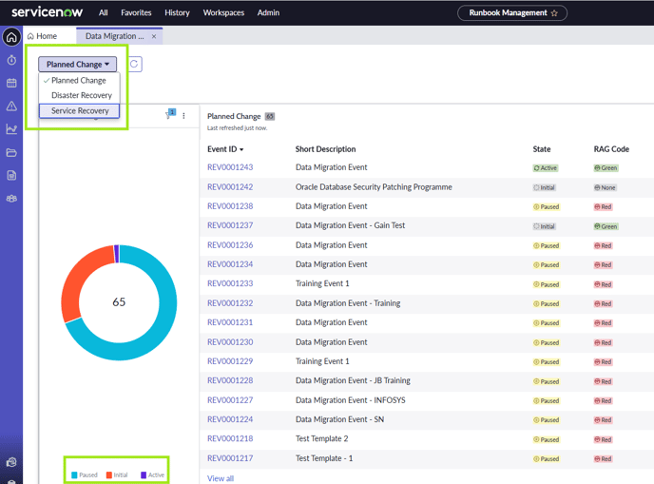Screen dimensions: 654x484
Task: Click the filter icon above the chart
Action: 170,115
